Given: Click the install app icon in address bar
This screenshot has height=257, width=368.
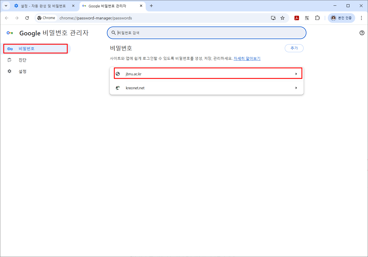Looking at the screenshot, I should (273, 18).
